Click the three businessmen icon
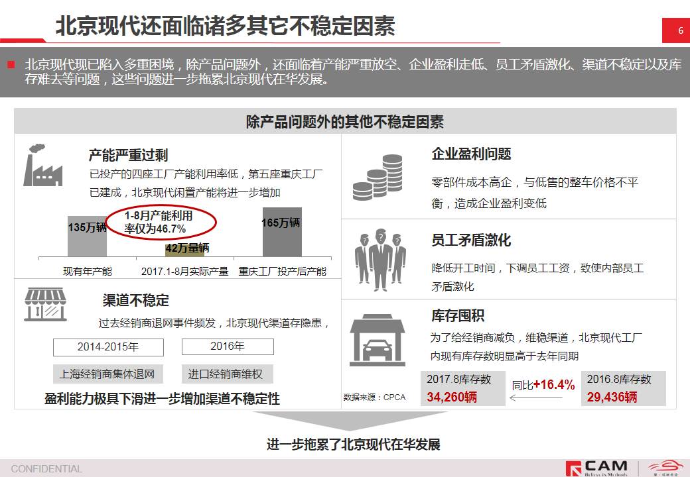Screen dimensions: 690x477 (x=380, y=260)
